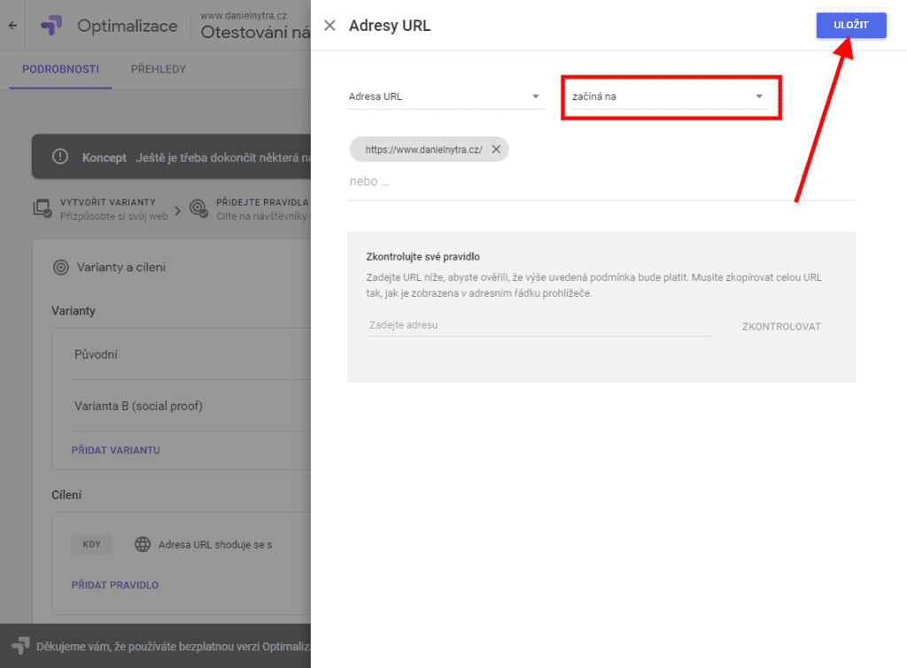907x668 pixels.
Task: Focus the Zadejte adresu input field
Action: point(539,325)
